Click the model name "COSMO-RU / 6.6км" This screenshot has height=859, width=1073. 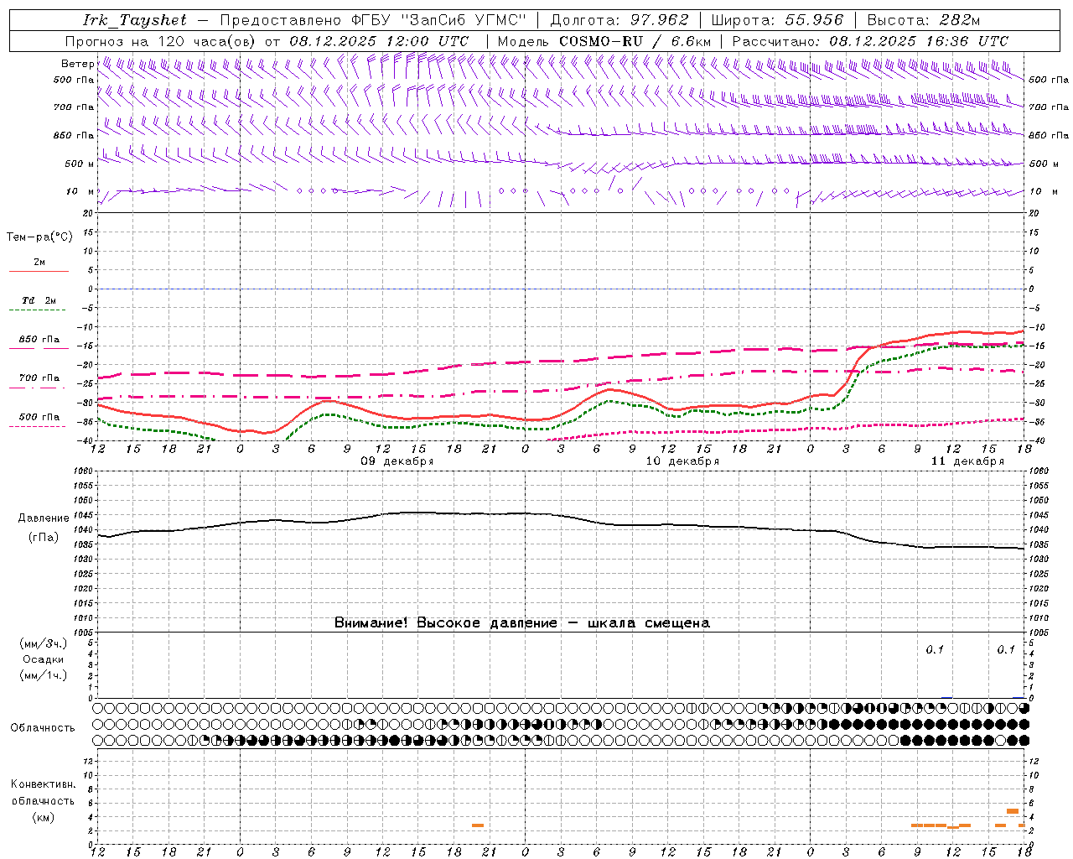[635, 41]
